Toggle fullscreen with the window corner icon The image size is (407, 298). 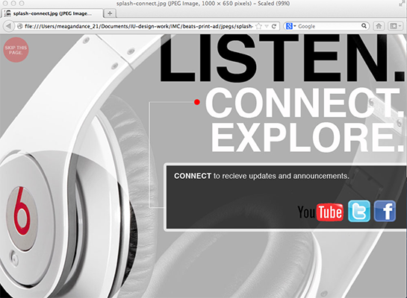click(x=403, y=3)
